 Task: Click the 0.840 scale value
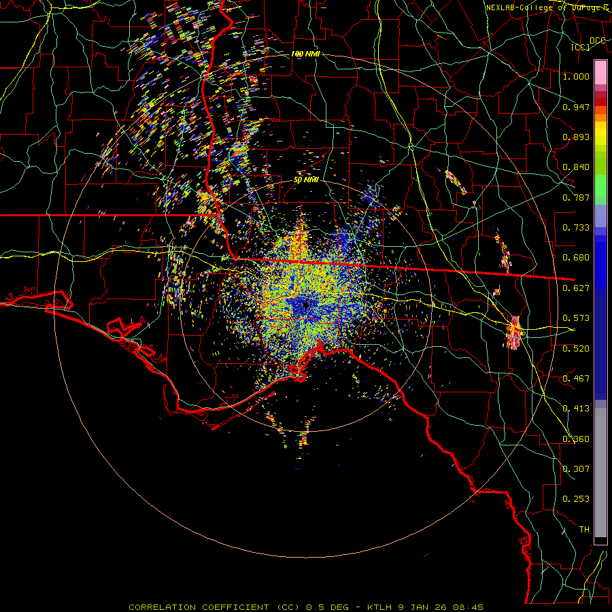coord(576,167)
